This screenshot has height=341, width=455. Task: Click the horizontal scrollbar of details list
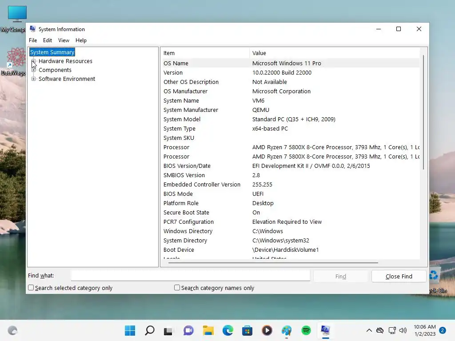click(273, 263)
